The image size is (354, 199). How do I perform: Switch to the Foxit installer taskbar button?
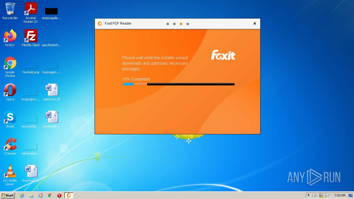[69, 195]
